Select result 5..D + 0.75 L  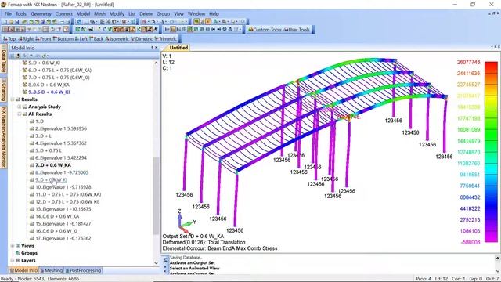49,150
